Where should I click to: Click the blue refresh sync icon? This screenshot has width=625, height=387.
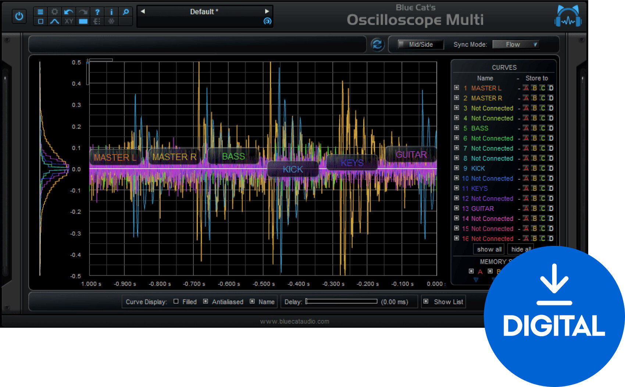coord(378,44)
